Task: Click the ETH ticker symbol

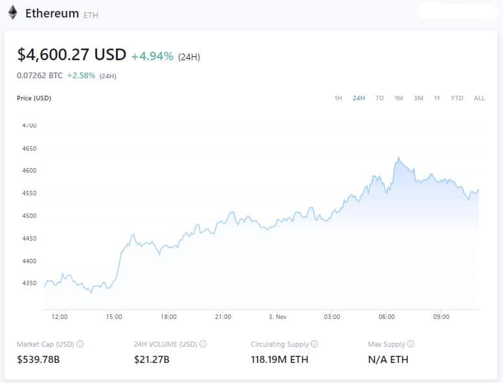Action: tap(91, 15)
